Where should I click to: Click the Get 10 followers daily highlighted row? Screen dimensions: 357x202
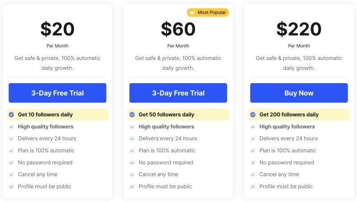pyautogui.click(x=58, y=114)
